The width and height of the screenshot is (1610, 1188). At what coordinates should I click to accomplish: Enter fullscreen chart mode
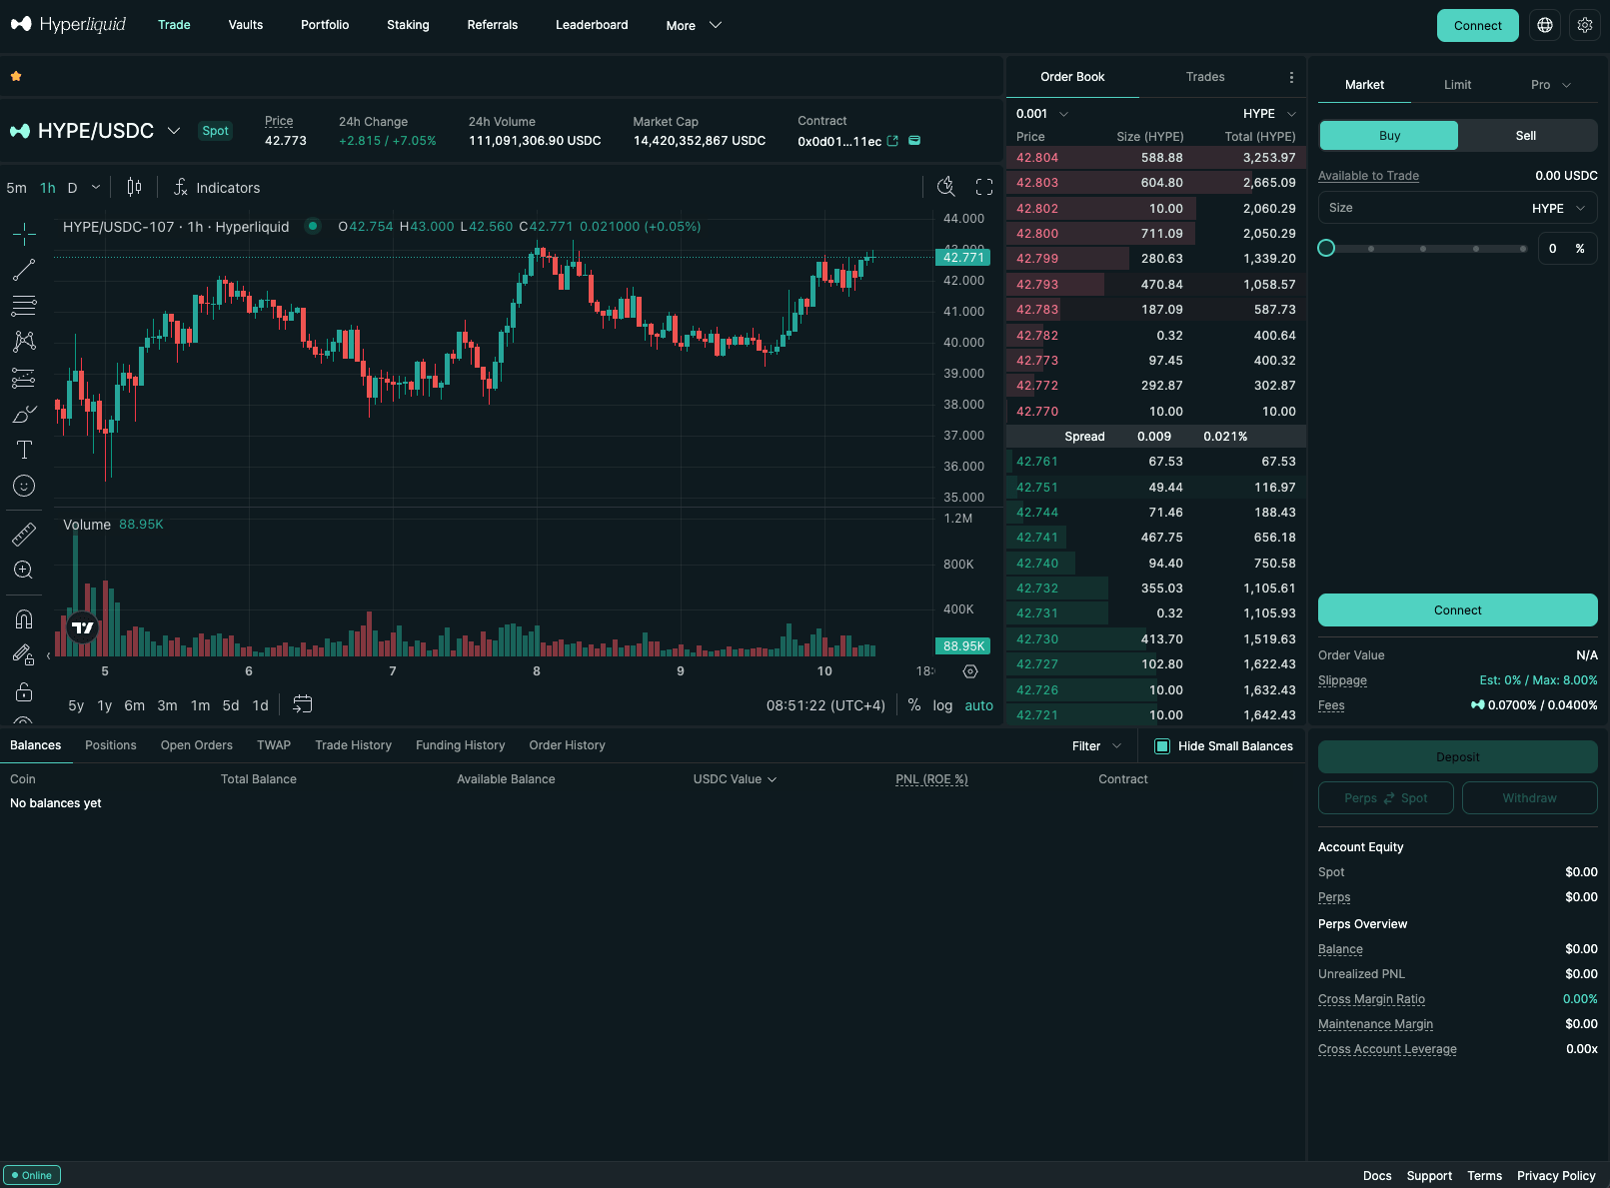click(x=984, y=187)
